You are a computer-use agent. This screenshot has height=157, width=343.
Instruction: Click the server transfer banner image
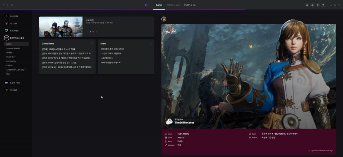pos(61,27)
